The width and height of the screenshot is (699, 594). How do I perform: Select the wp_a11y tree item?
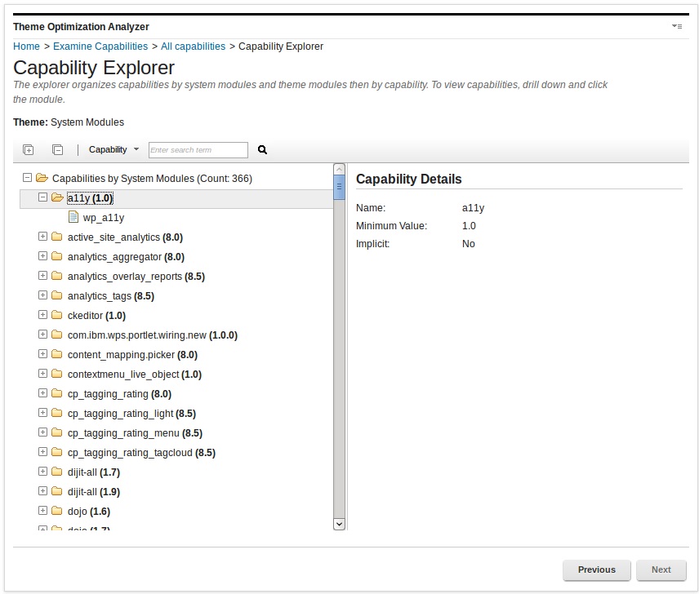point(104,218)
